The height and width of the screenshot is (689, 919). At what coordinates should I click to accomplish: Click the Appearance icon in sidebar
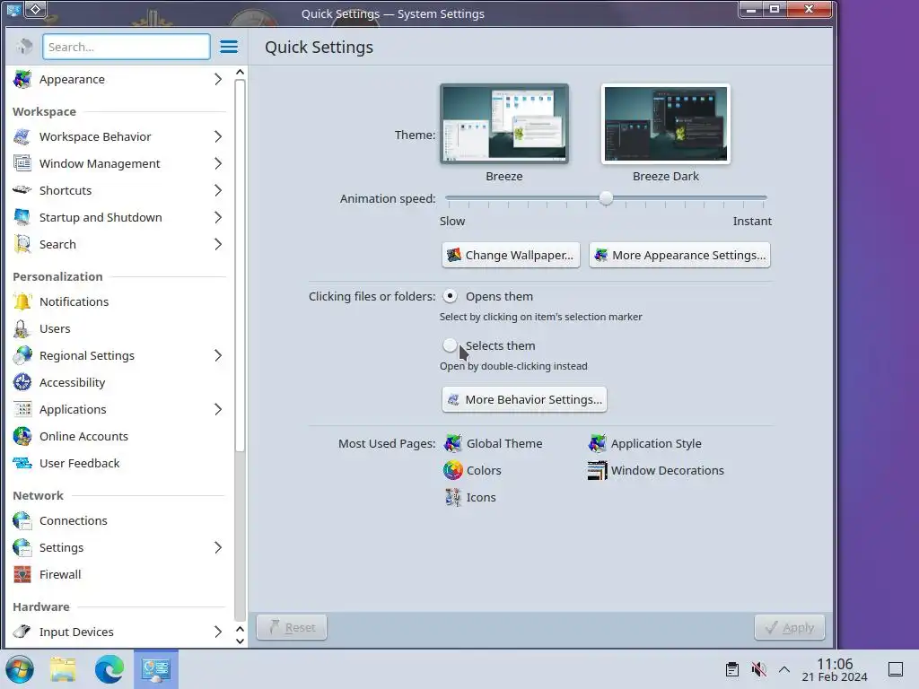[x=22, y=79]
